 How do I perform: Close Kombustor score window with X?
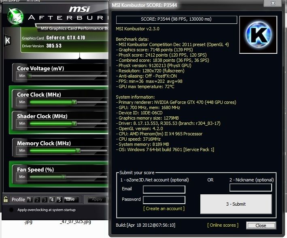[x=273, y=3]
